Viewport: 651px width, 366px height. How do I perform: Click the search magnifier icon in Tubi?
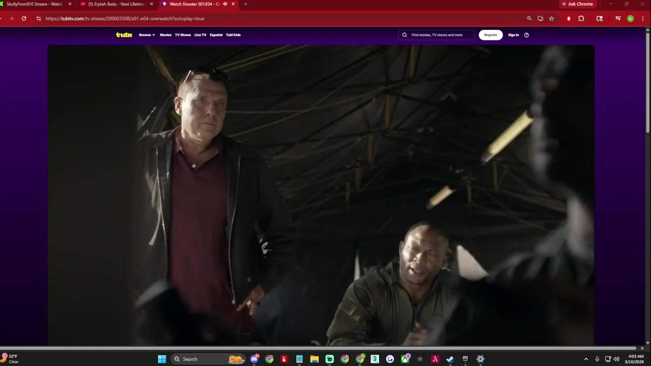click(x=405, y=35)
